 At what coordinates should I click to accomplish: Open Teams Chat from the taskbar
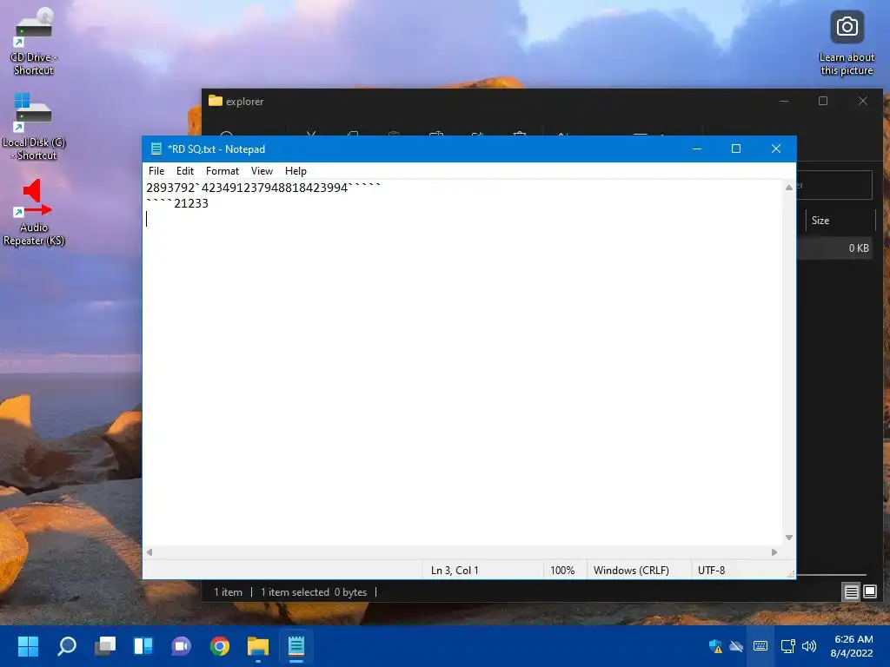182,646
